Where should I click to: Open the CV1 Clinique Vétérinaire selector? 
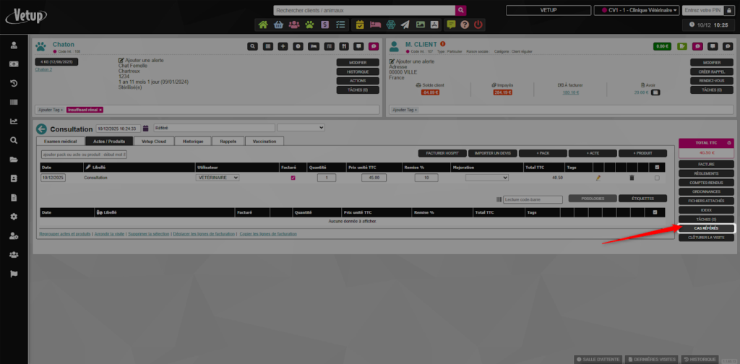(636, 10)
